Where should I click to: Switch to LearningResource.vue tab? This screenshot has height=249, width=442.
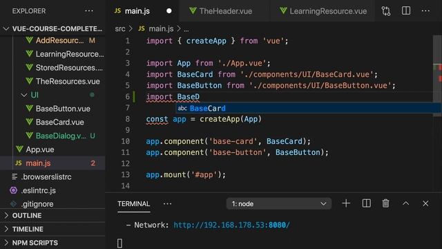(323, 11)
